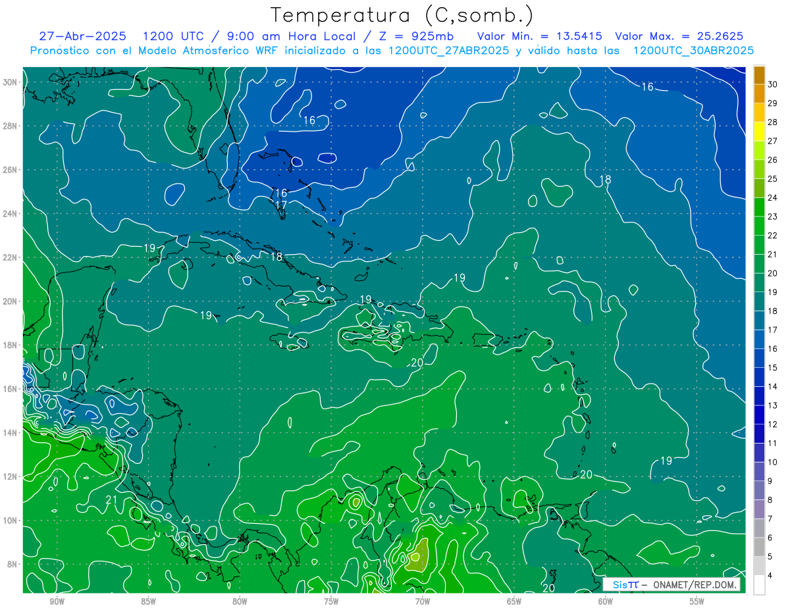790x610 pixels.
Task: Click the colorbar scale label '4'
Action: 771,576
